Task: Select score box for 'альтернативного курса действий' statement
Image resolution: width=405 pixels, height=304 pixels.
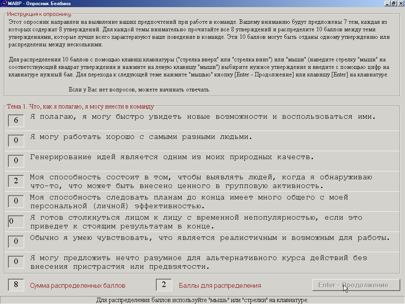Action: pyautogui.click(x=16, y=262)
